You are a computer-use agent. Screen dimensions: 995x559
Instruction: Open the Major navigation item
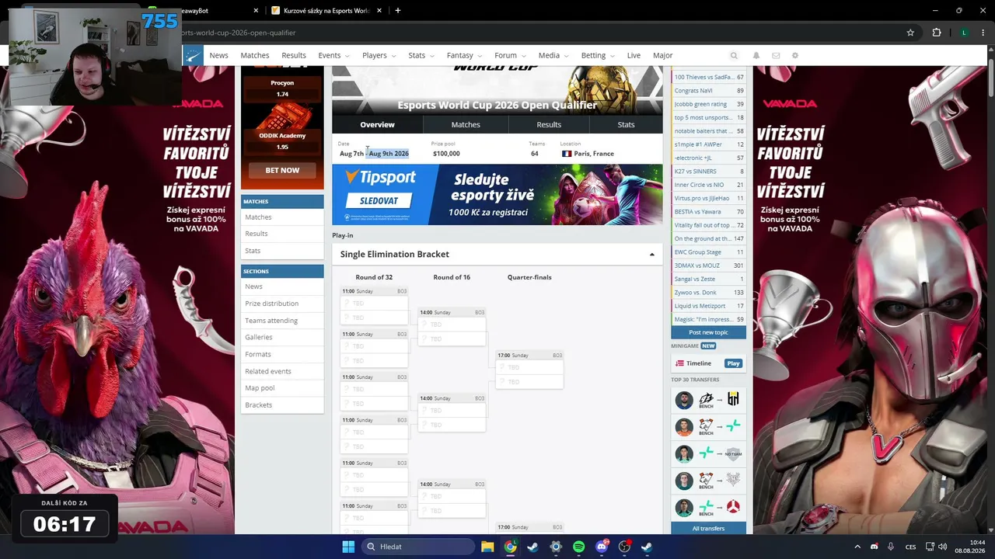click(663, 56)
